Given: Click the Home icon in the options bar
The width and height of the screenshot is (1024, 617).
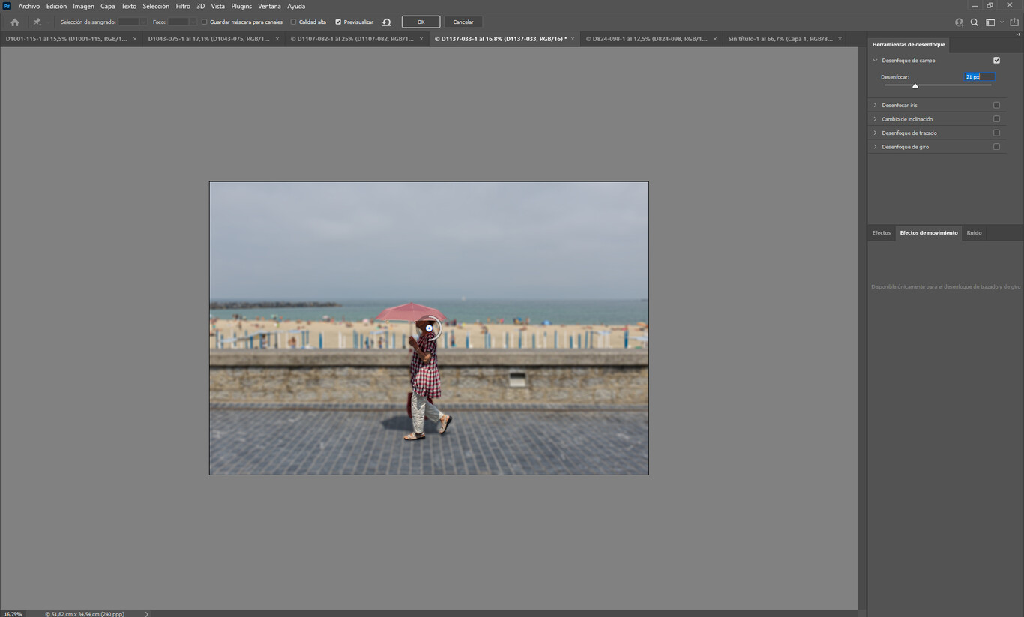Looking at the screenshot, I should click(x=14, y=22).
